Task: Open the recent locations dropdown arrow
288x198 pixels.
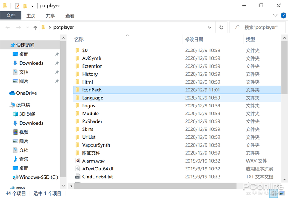Action: click(28, 28)
